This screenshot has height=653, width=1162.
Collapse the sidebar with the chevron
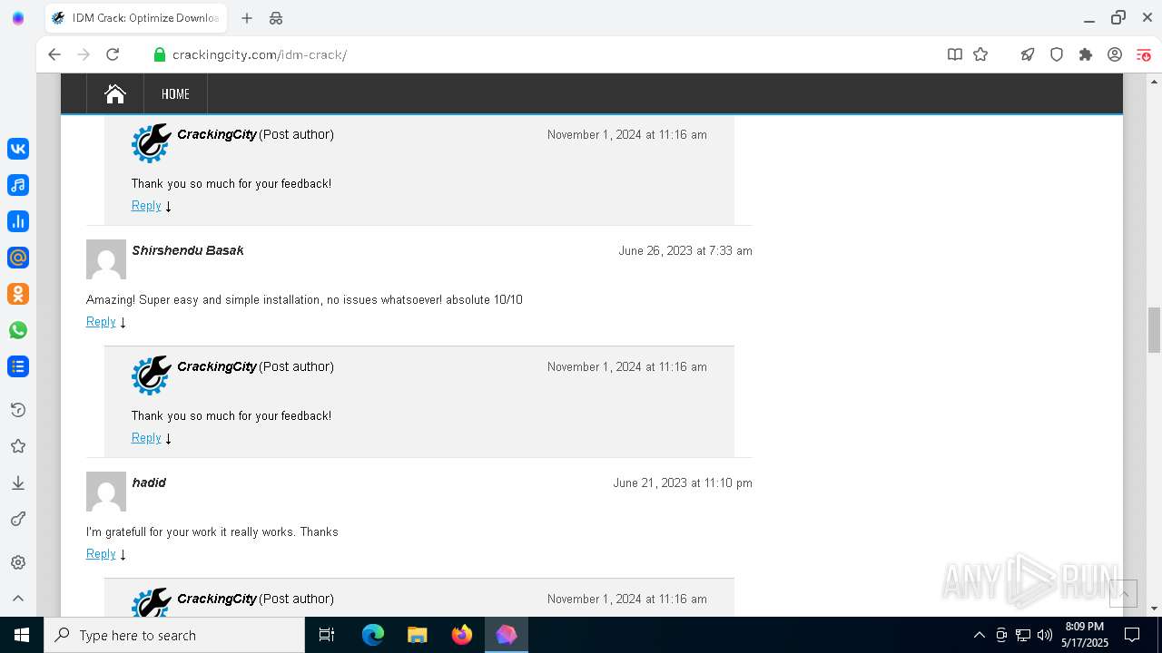point(18,599)
